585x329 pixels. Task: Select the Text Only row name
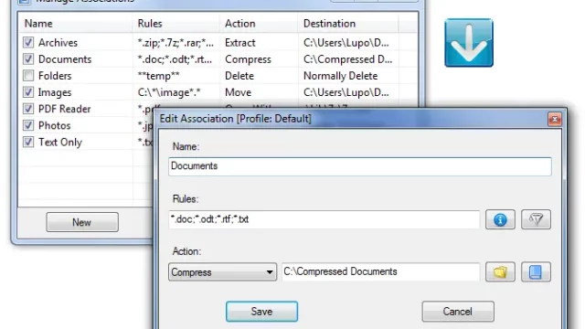pos(60,143)
